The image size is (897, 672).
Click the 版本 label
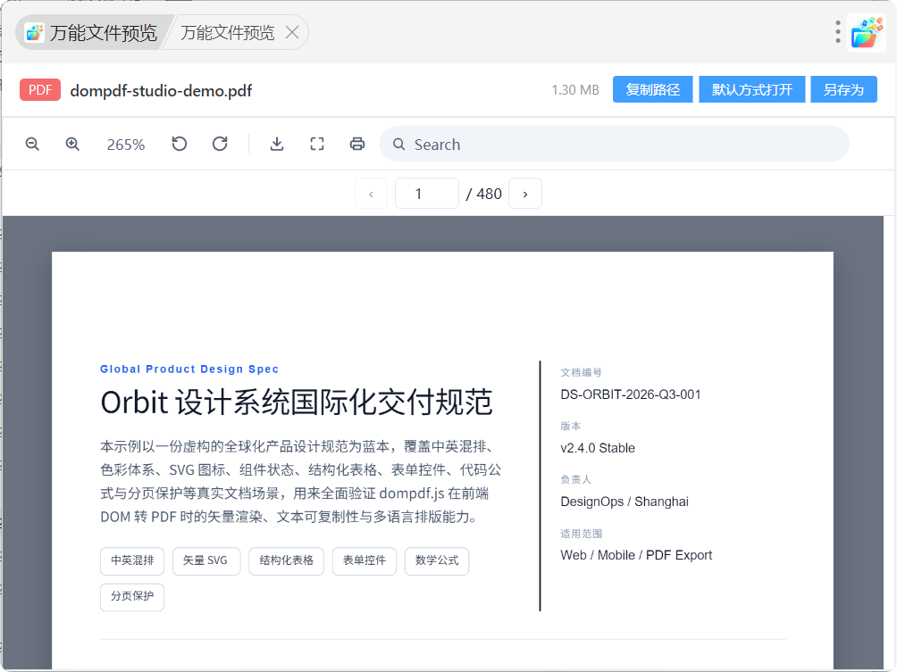tap(571, 427)
